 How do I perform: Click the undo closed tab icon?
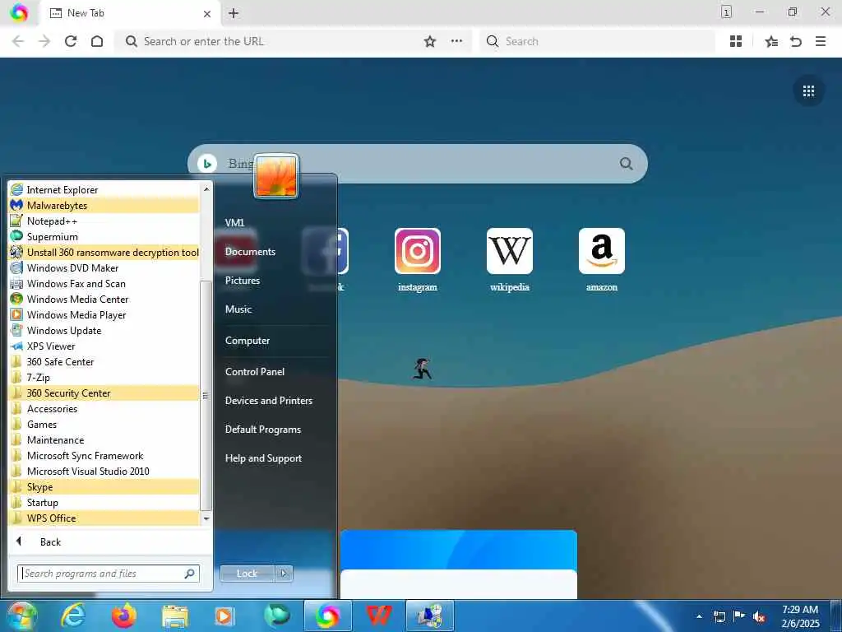pos(796,41)
